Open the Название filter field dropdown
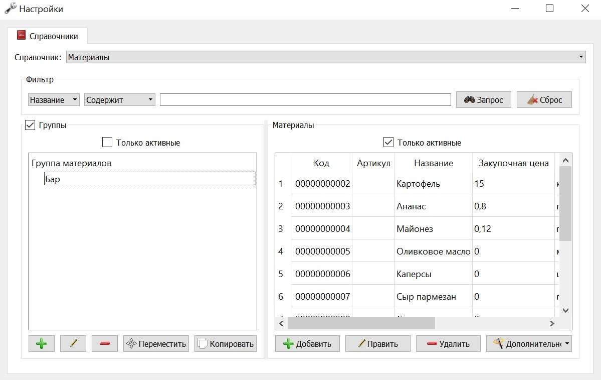Screen dimensions: 601x380 54,100
